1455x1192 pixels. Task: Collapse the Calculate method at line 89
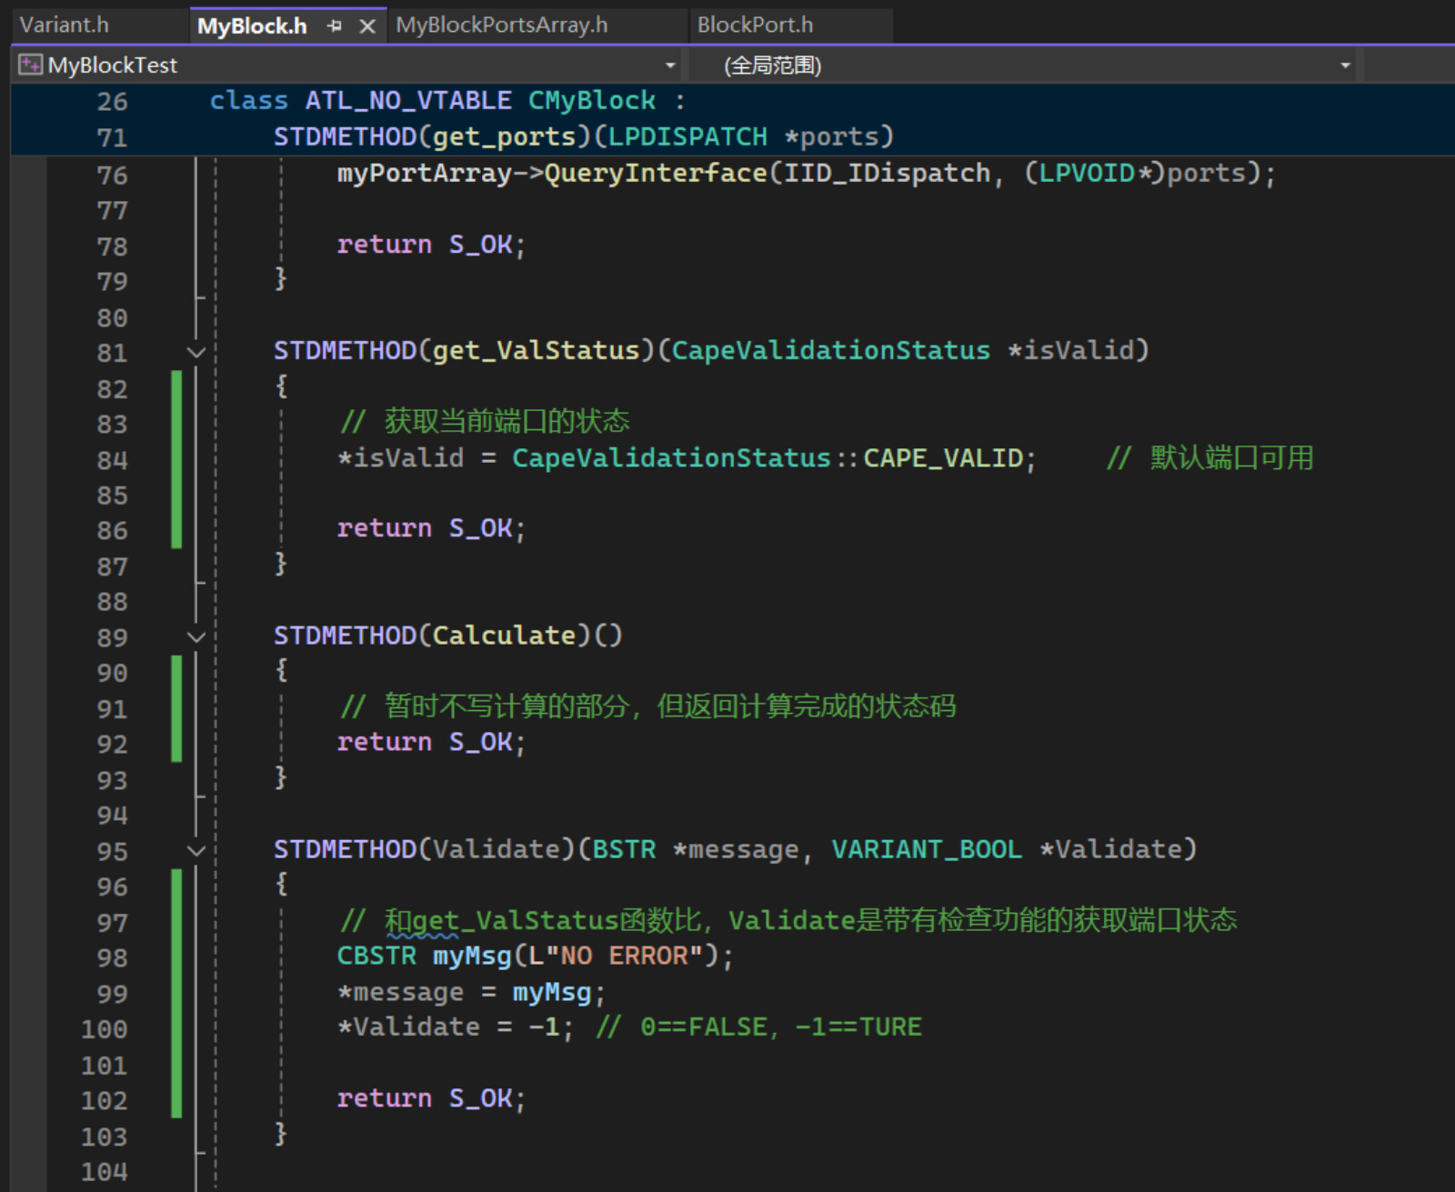tap(196, 636)
